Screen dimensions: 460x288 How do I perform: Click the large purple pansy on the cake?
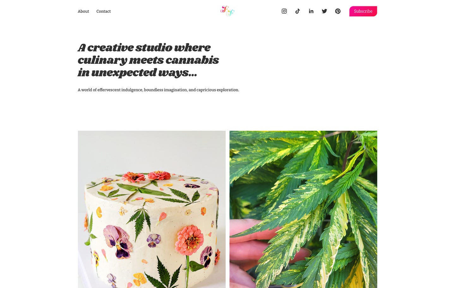click(117, 237)
